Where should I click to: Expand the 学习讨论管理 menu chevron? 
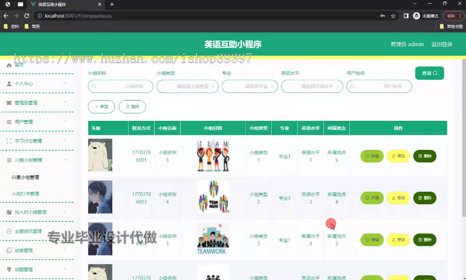point(65,141)
